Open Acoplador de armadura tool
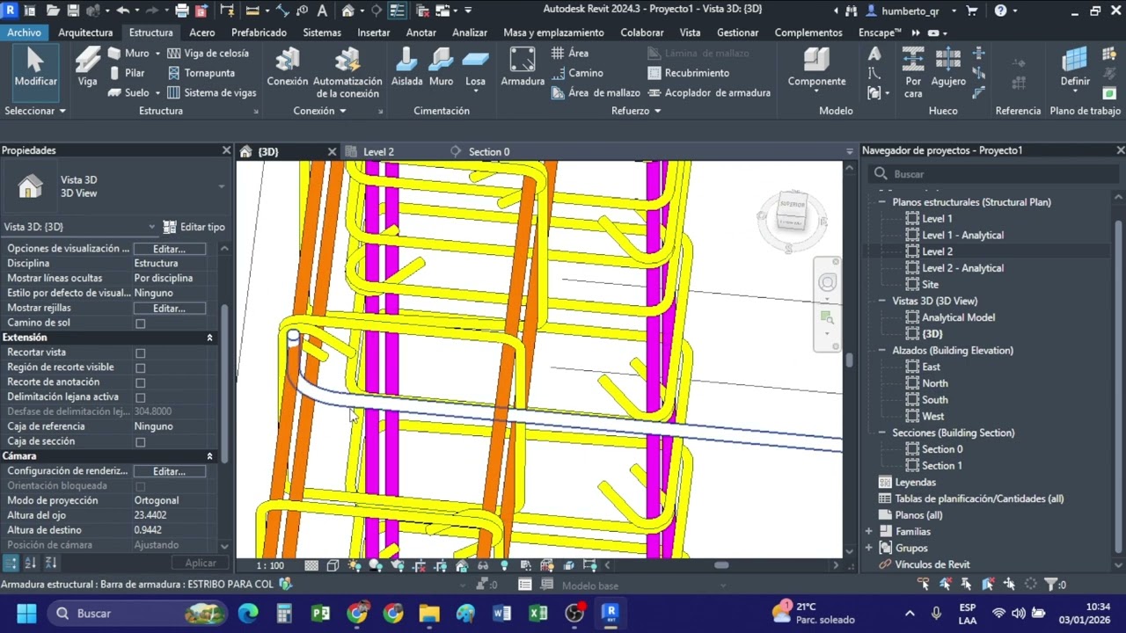 pos(709,92)
